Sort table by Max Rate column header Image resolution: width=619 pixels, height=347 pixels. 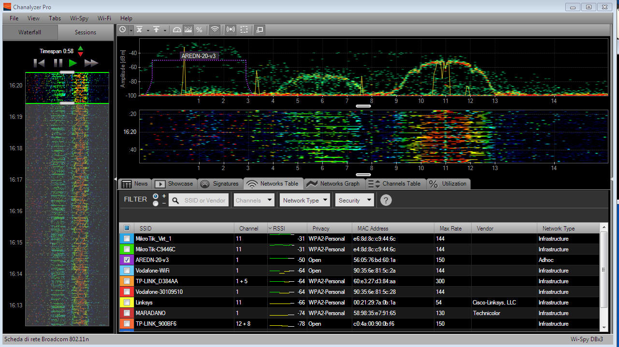[x=452, y=228]
